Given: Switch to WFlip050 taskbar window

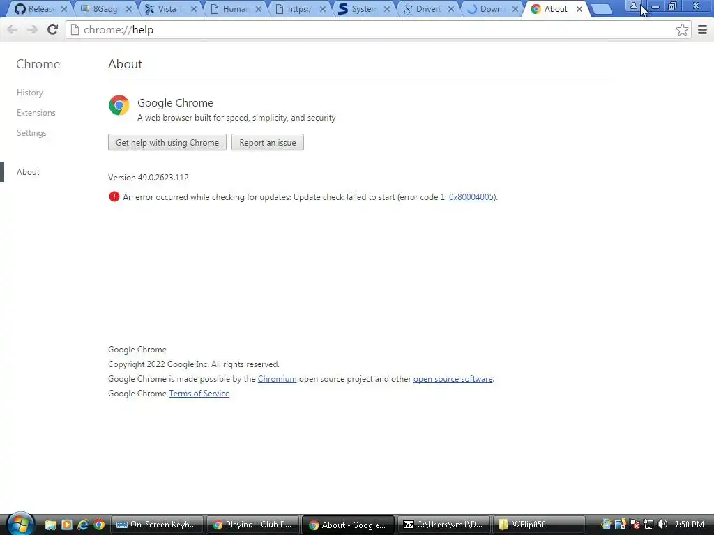Looking at the screenshot, I should click(x=540, y=525).
